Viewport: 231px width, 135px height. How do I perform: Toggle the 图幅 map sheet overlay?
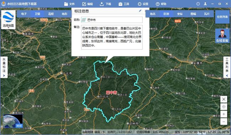click(193, 14)
